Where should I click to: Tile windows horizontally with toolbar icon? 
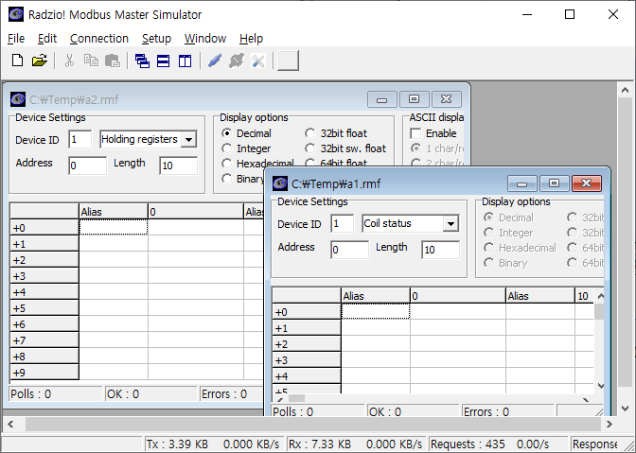pyautogui.click(x=164, y=61)
